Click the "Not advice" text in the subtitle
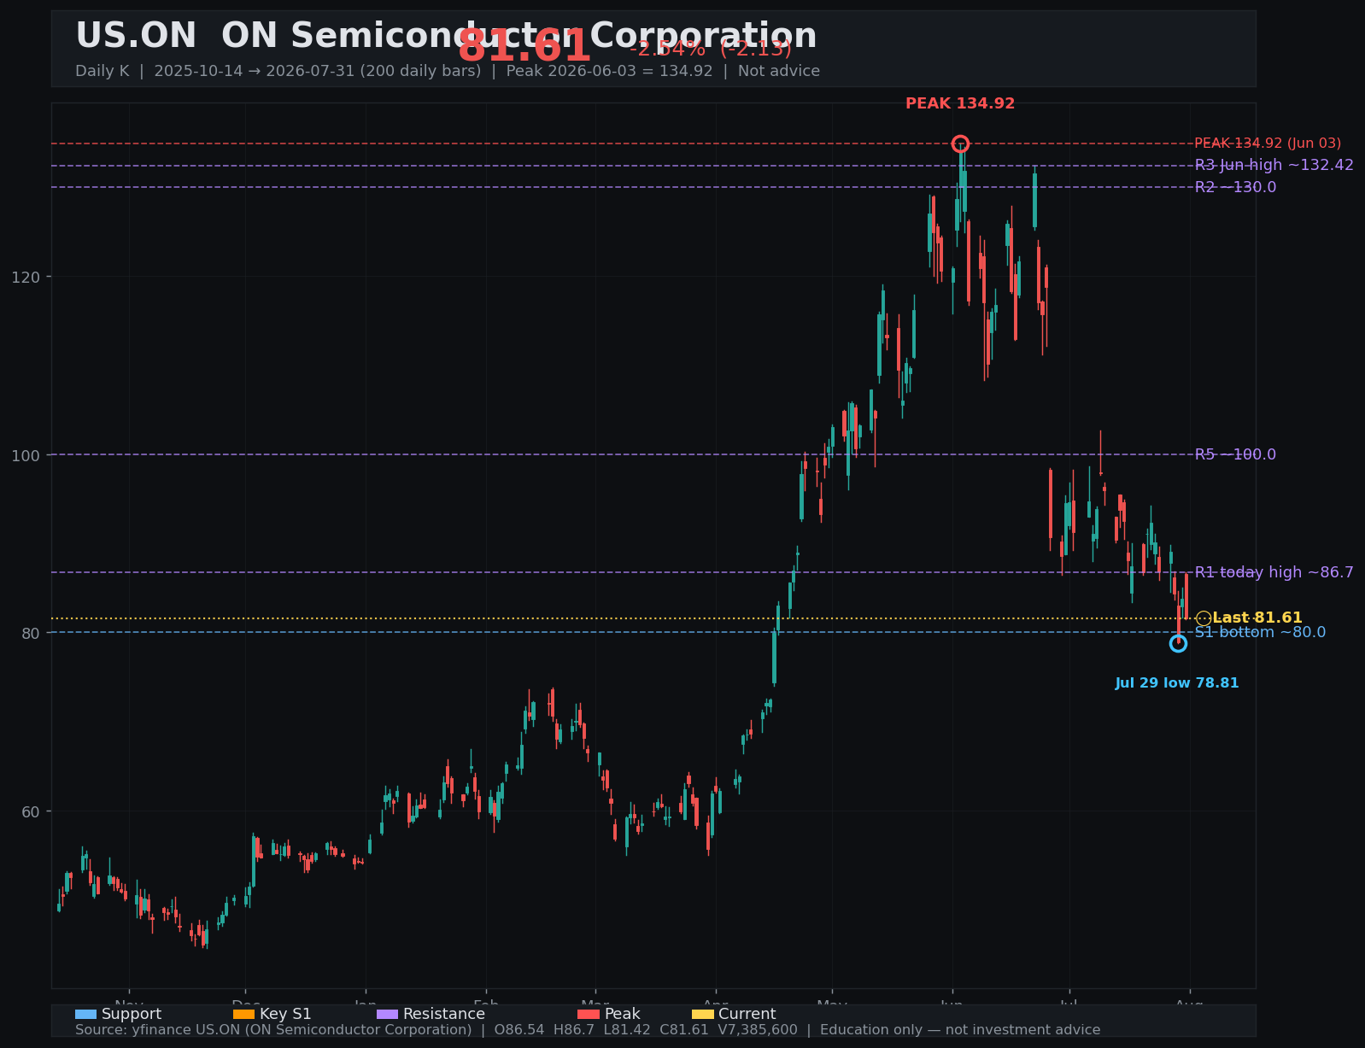This screenshot has height=1048, width=1365. click(x=779, y=71)
